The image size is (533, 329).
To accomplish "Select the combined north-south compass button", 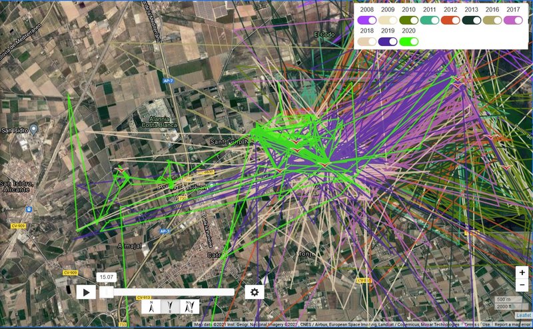I will (x=189, y=306).
